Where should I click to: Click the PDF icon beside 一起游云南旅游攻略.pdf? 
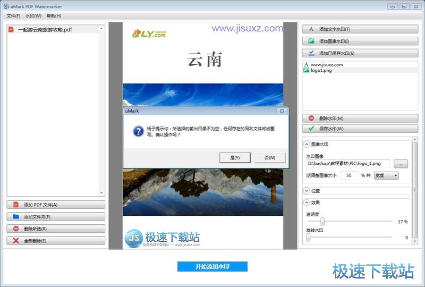pyautogui.click(x=11, y=29)
